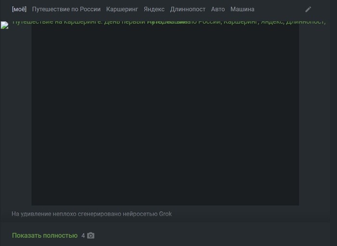Click the green title Путешествие на каршеринге
Viewport: 337px width, 246px height.
[x=57, y=22]
